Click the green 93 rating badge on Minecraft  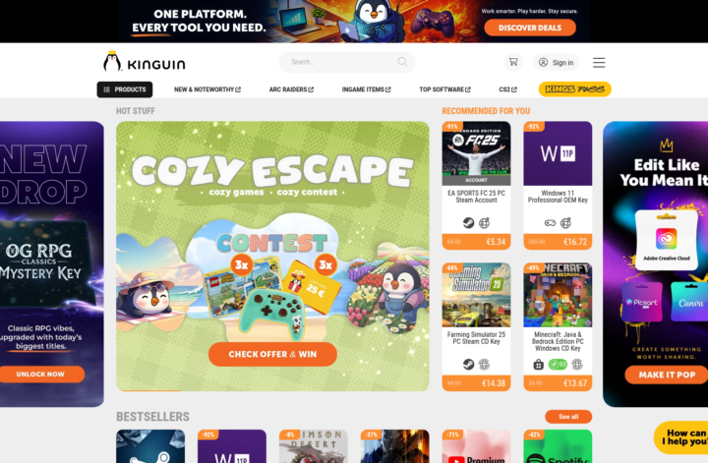click(558, 364)
